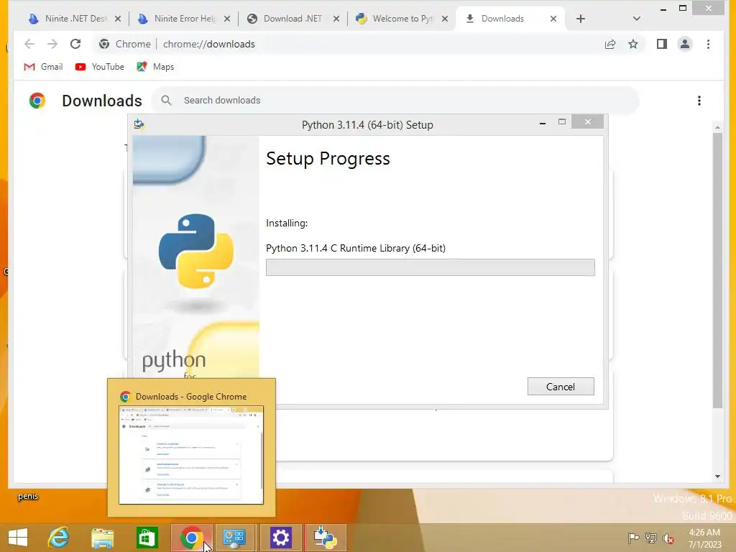This screenshot has width=736, height=552.
Task: Open the Control Panel taskbar icon
Action: (234, 538)
